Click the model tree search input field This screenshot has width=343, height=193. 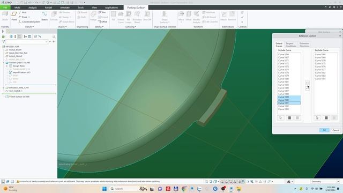pos(27,42)
